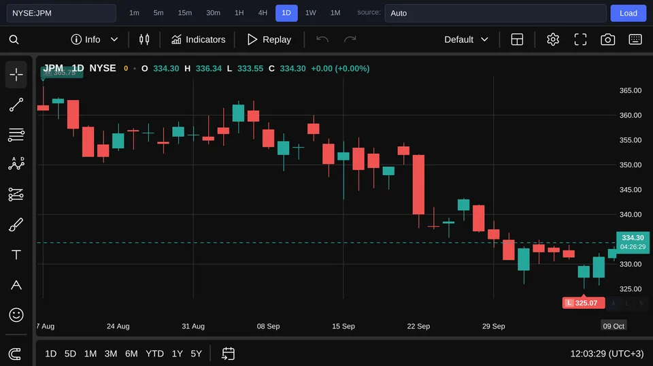Click the 360.00 price axis label
653x366 pixels.
pos(630,116)
